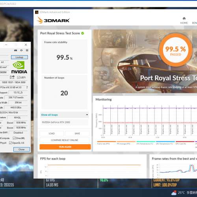Click the 3DMark logo in the header

coord(53,20)
